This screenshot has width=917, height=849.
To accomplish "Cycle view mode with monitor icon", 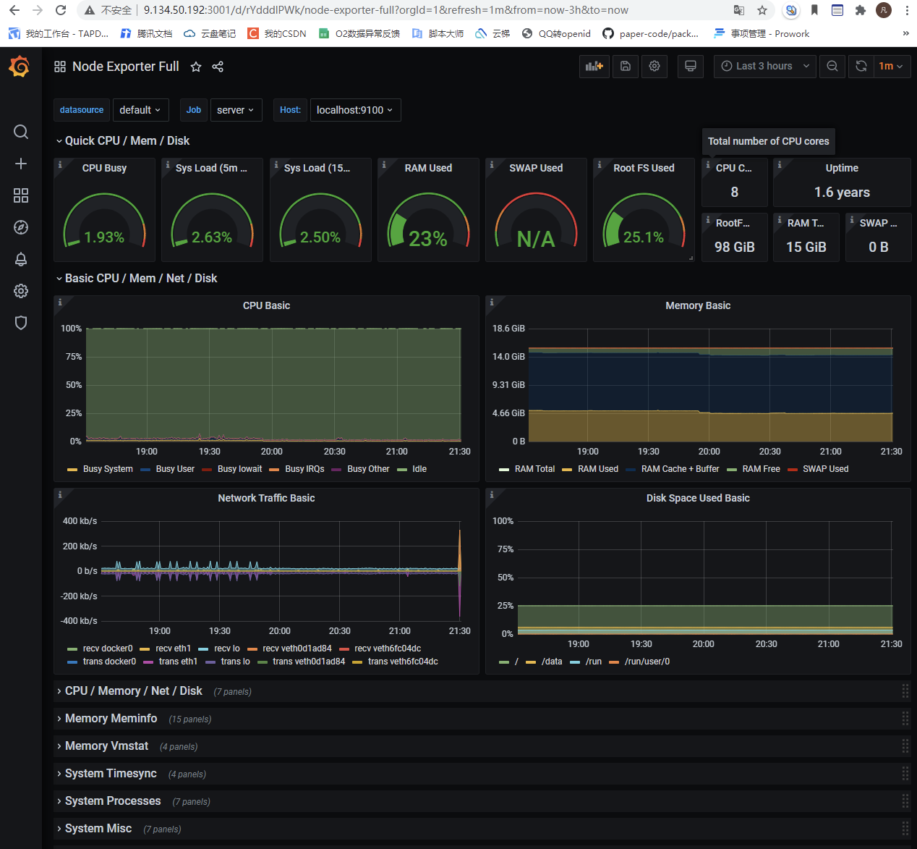I will pyautogui.click(x=691, y=66).
